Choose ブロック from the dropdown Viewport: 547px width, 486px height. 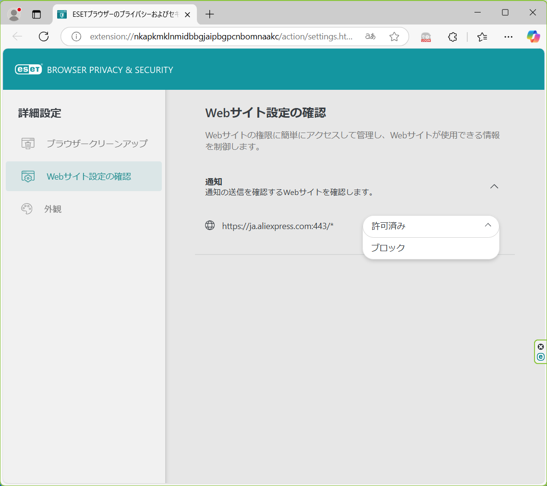[x=431, y=248]
